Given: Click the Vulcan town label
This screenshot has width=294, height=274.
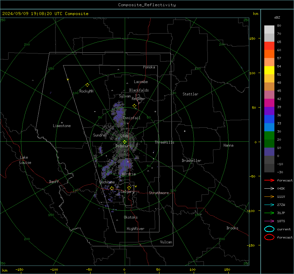Looking at the screenshot, I should (166, 242).
